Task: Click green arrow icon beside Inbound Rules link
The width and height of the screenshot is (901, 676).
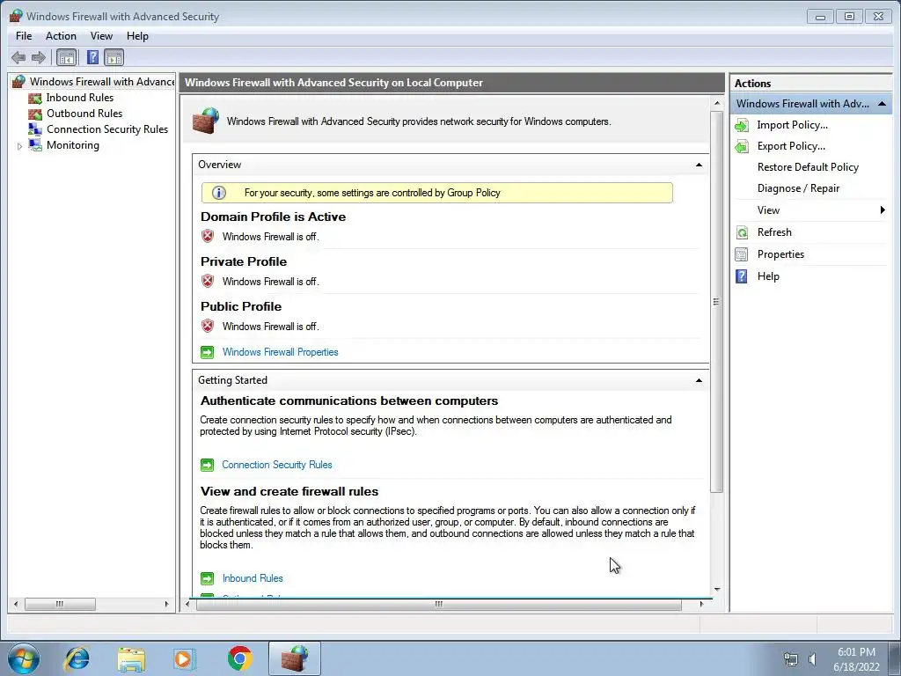Action: [x=208, y=578]
